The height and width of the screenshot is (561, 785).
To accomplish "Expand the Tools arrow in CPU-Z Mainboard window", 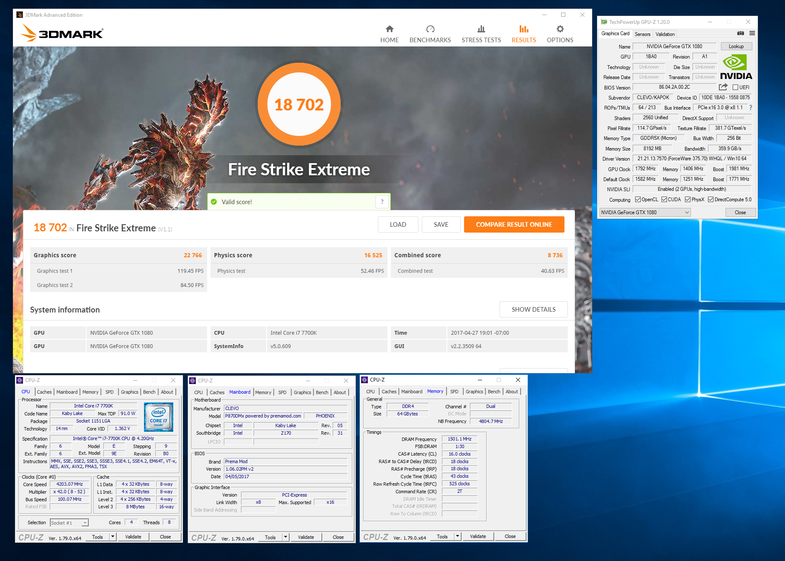I will [x=285, y=537].
